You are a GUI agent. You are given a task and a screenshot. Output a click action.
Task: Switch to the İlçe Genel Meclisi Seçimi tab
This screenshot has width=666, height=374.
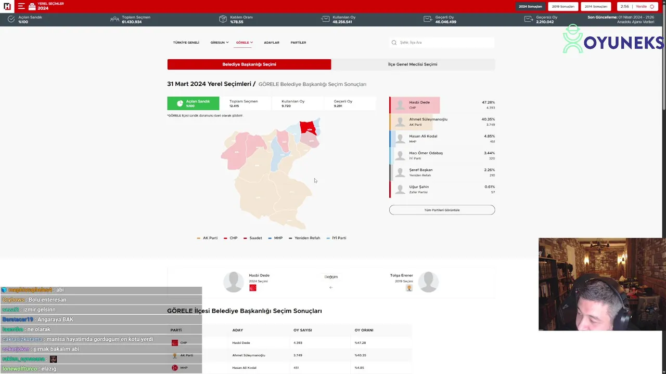click(413, 64)
